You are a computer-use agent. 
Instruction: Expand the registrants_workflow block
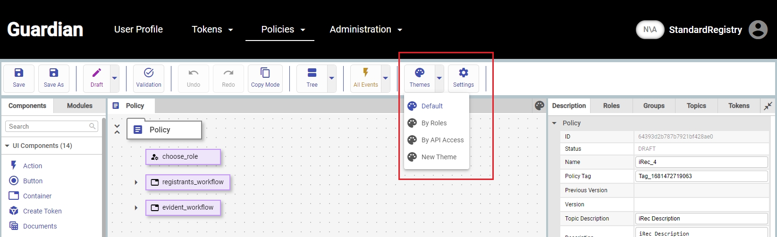(x=136, y=182)
